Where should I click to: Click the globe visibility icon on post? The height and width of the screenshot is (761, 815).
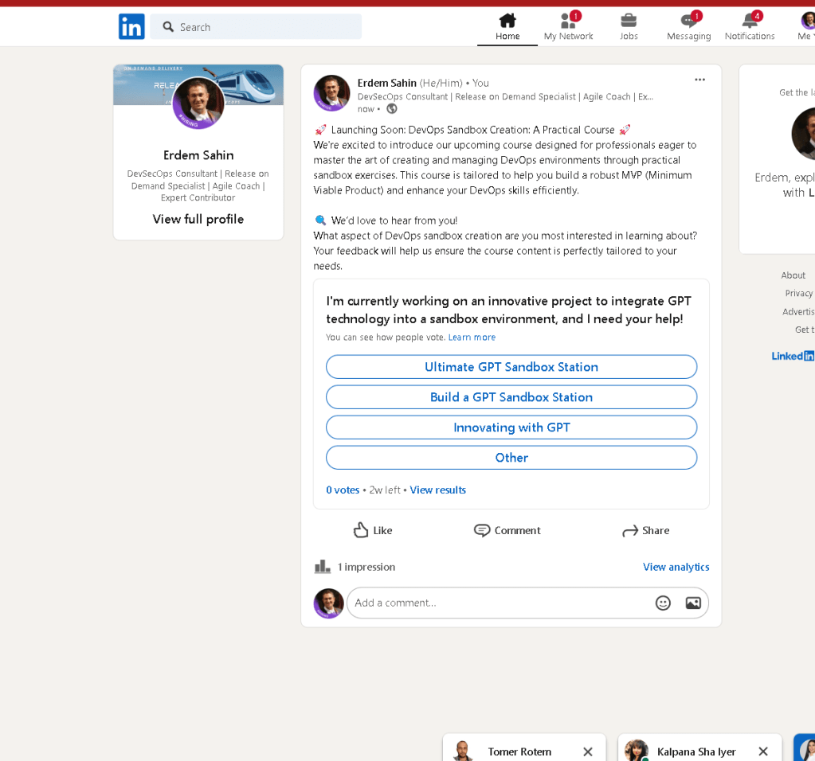pyautogui.click(x=392, y=108)
